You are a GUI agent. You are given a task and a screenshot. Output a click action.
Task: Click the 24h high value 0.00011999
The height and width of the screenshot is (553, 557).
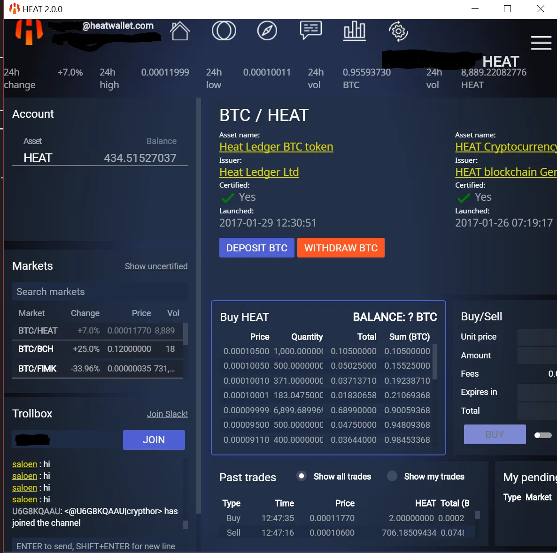[x=165, y=72]
